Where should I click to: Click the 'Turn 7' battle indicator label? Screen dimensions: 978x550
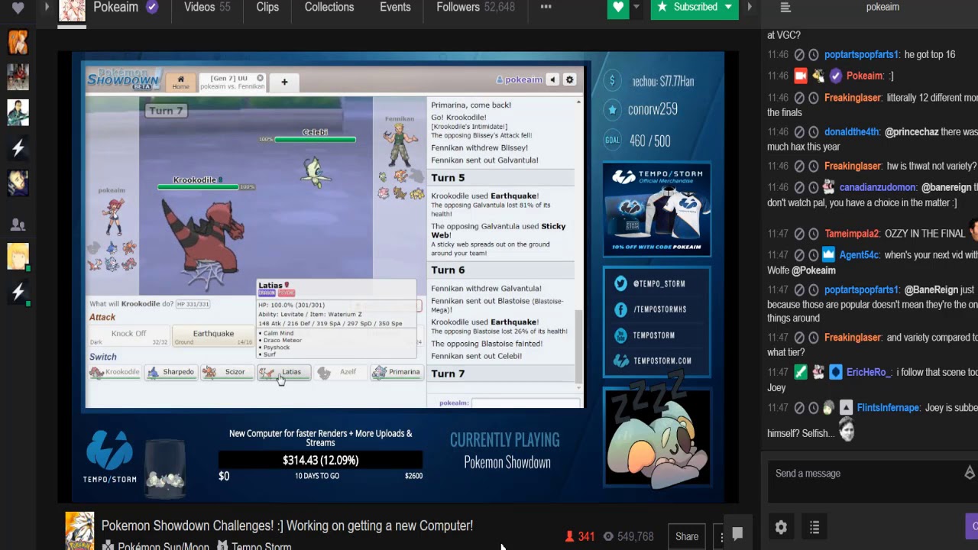point(166,111)
